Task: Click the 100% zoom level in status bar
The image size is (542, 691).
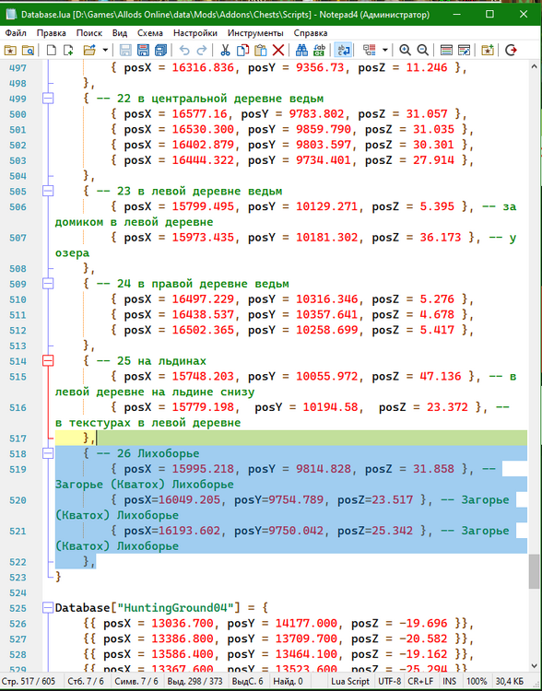Action: coord(477,681)
